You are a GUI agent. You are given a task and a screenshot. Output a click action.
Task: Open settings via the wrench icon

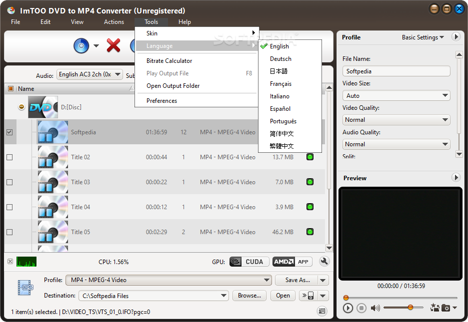click(x=324, y=262)
